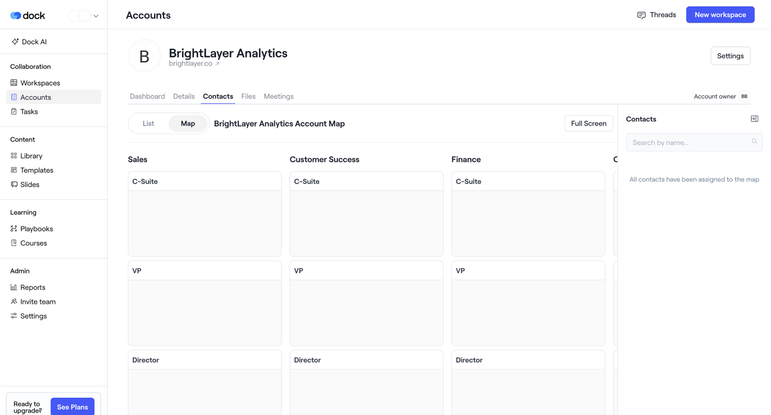Switch contacts view to List
Image resolution: width=771 pixels, height=415 pixels.
pyautogui.click(x=148, y=123)
